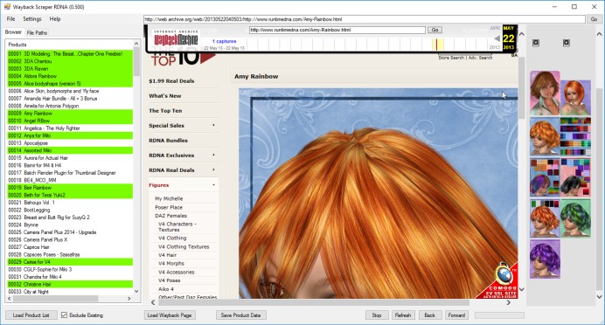Click the previous capture arrow near APR
605x325 pixels.
point(497,38)
